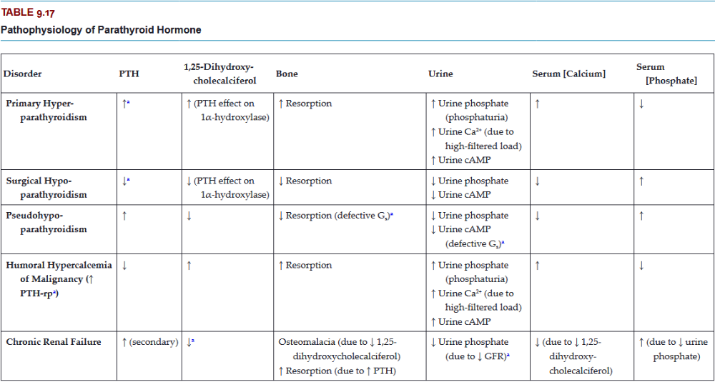Click serum phosphate up arrow for Surgical Hypoparathyroidism
The height and width of the screenshot is (382, 715).
click(x=641, y=181)
